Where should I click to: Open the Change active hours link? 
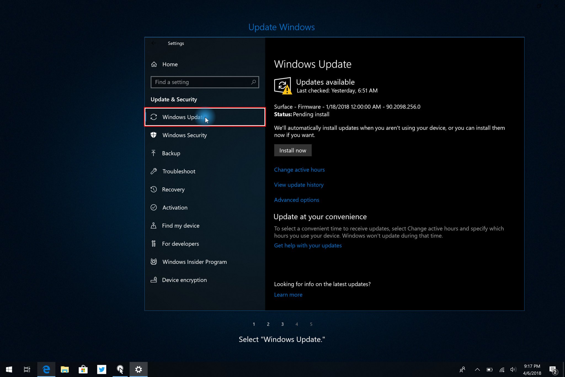coord(299,170)
